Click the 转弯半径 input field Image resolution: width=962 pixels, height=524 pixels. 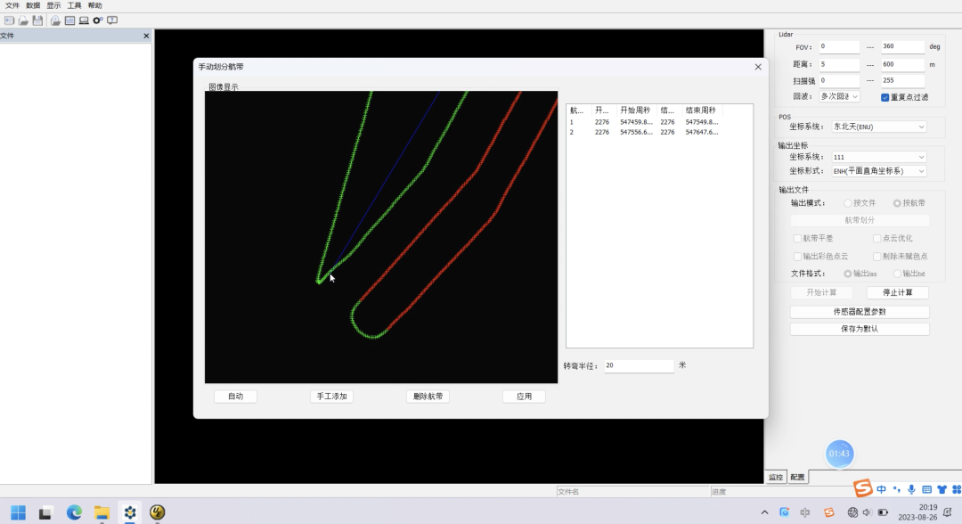pyautogui.click(x=638, y=366)
